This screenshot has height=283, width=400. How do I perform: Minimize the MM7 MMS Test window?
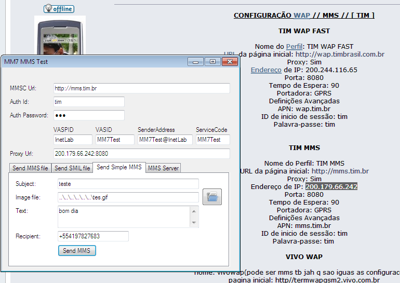coord(196,62)
